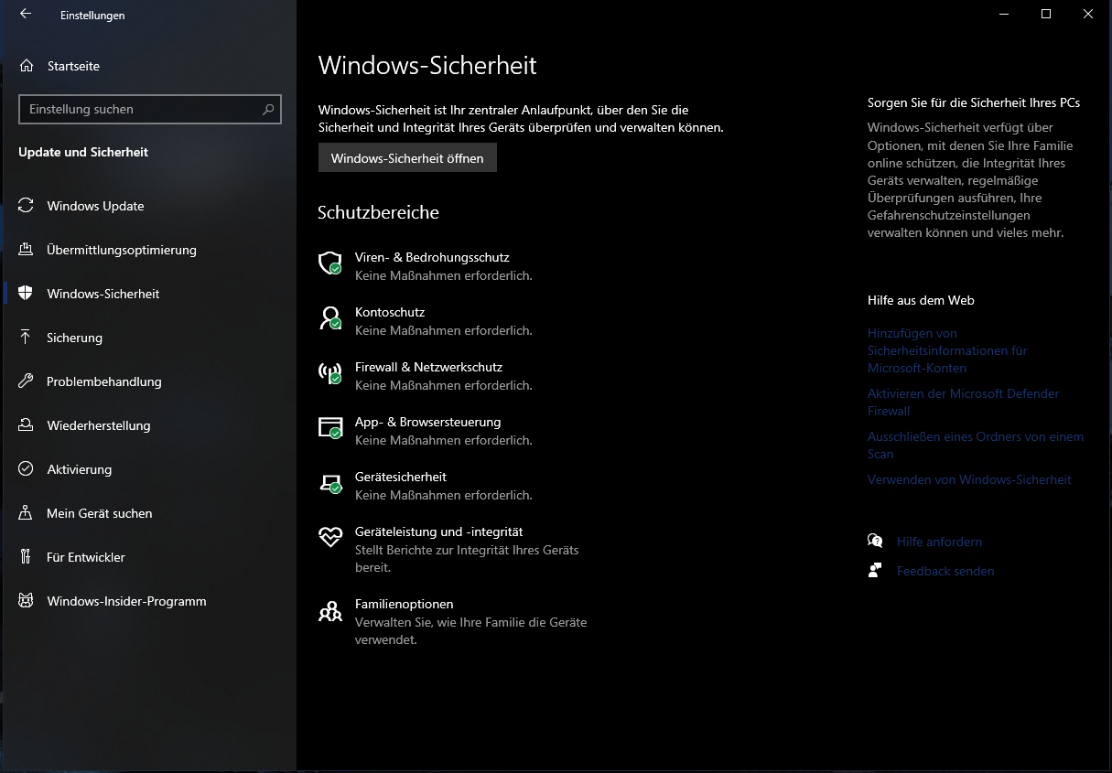Screen dimensions: 1112x773
Task: Click the Sicherung upload arrow icon
Action: (x=26, y=338)
